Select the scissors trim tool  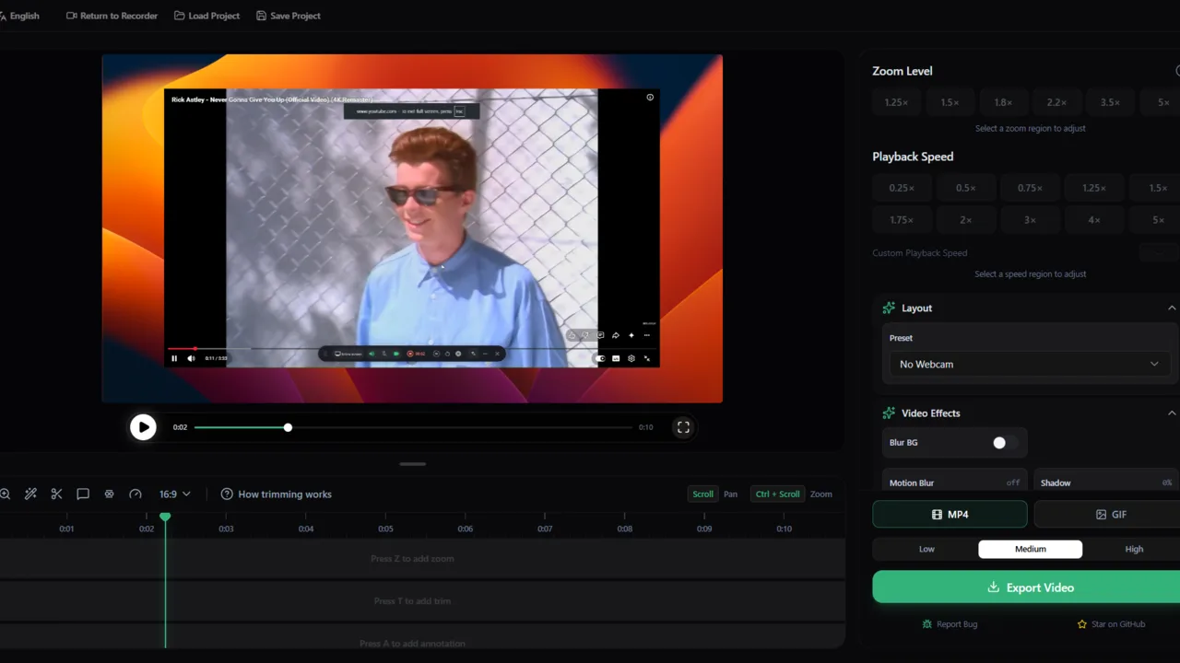tap(56, 494)
